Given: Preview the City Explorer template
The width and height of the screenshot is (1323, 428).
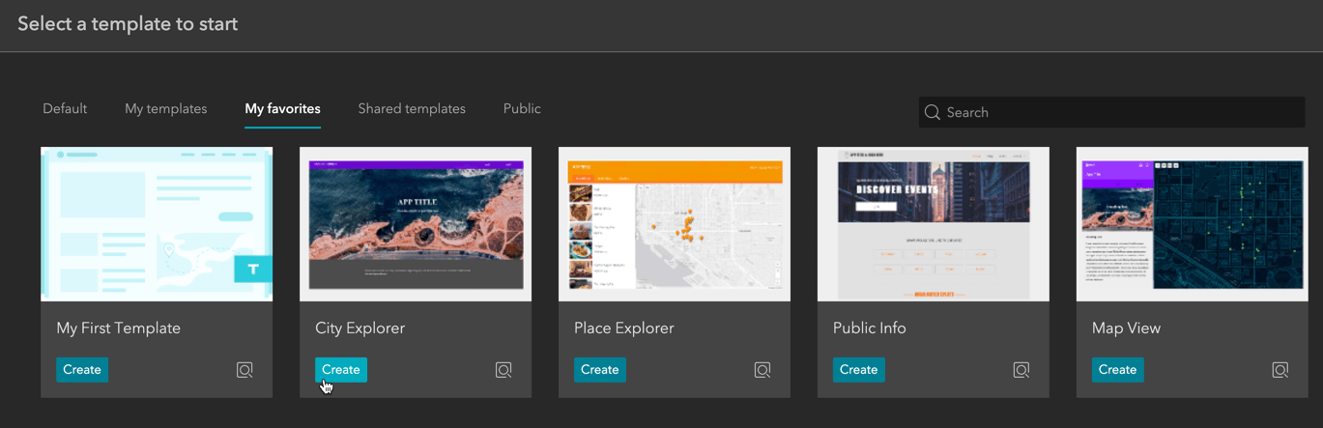Looking at the screenshot, I should 503,370.
